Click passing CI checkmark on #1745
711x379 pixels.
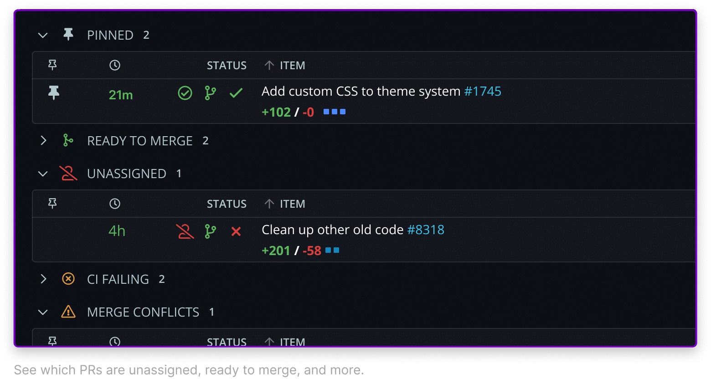pos(236,93)
